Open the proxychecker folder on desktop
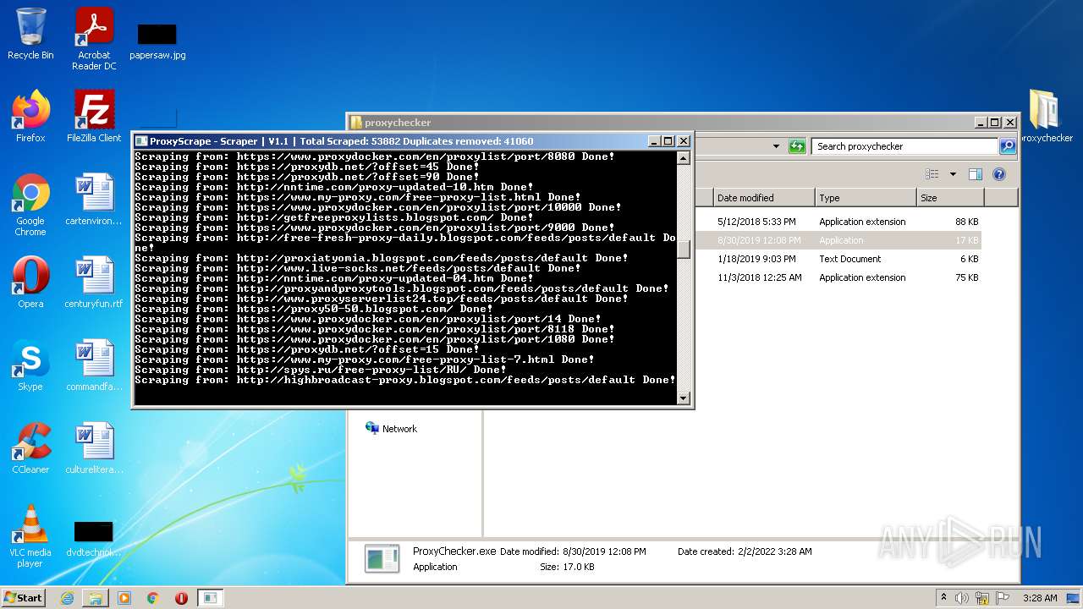Image resolution: width=1083 pixels, height=609 pixels. 1046,116
